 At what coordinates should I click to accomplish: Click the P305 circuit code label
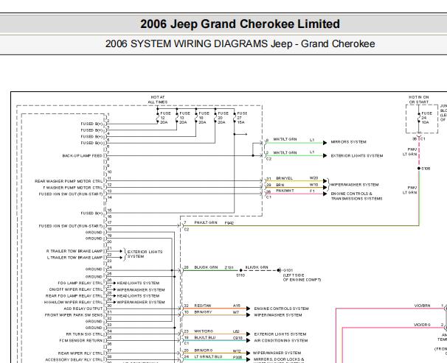[x=238, y=357]
